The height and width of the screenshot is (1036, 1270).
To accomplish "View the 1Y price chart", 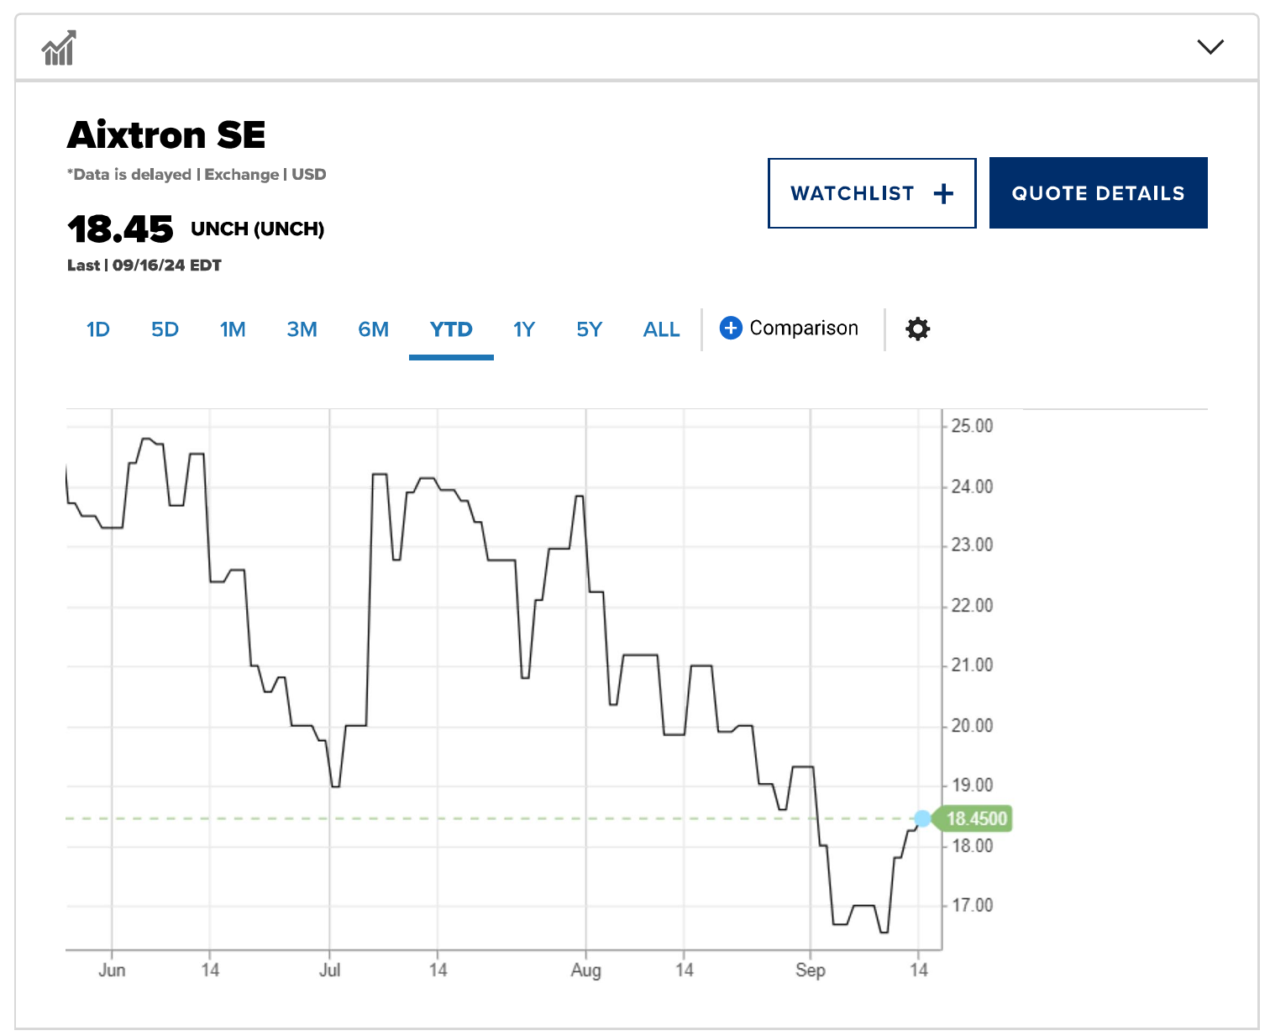I will tap(524, 329).
